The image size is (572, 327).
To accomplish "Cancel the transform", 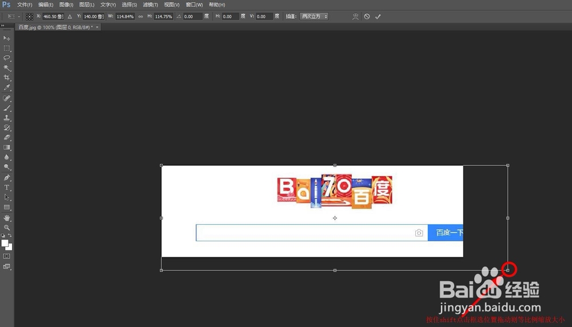I will [367, 17].
